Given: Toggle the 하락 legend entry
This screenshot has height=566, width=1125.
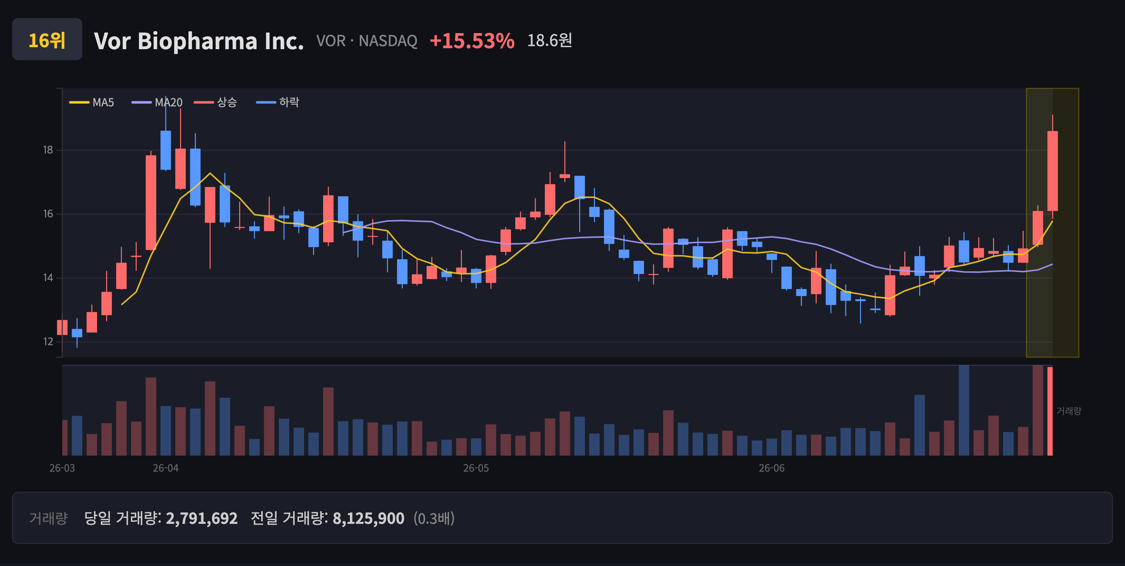Looking at the screenshot, I should pyautogui.click(x=278, y=103).
